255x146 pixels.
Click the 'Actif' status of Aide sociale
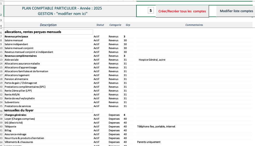97,60
